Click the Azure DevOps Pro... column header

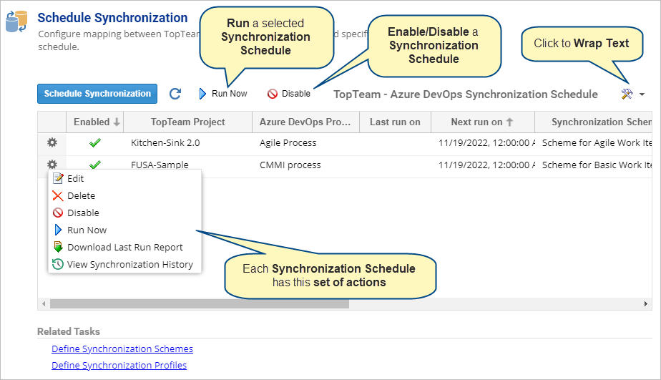pyautogui.click(x=305, y=122)
